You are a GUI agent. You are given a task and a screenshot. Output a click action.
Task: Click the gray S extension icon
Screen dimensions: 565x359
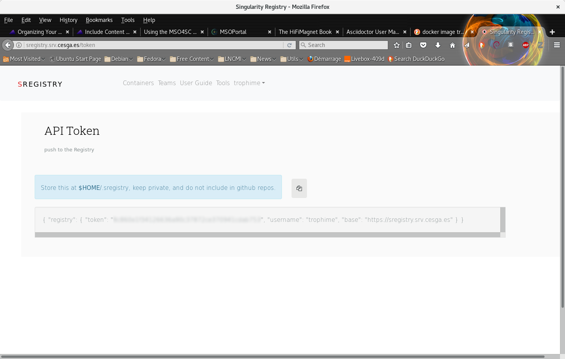click(x=511, y=45)
